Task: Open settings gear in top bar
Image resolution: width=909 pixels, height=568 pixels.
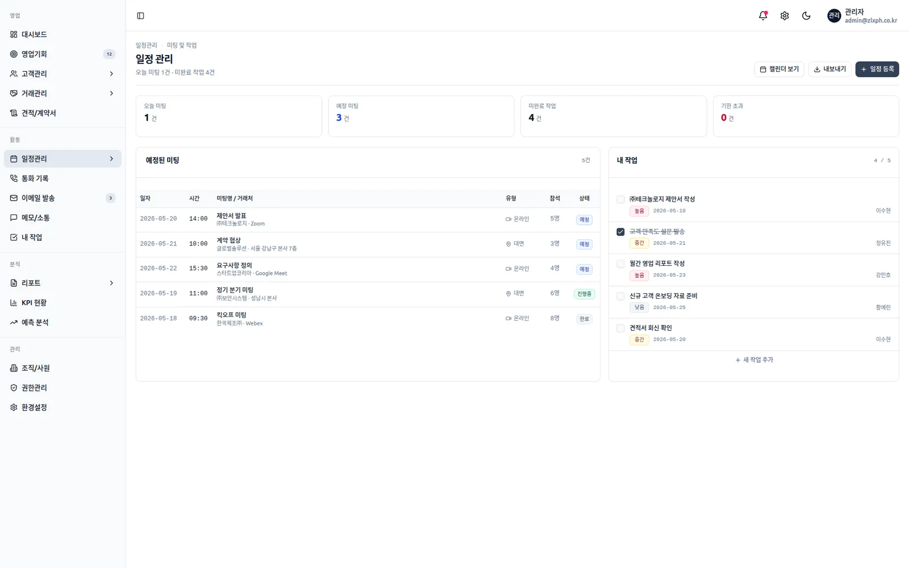Action: pos(785,16)
